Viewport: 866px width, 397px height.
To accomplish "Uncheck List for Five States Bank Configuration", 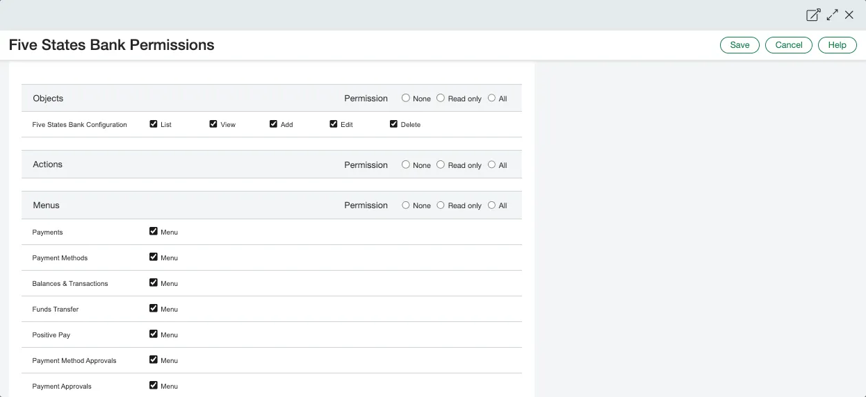I will [x=154, y=124].
